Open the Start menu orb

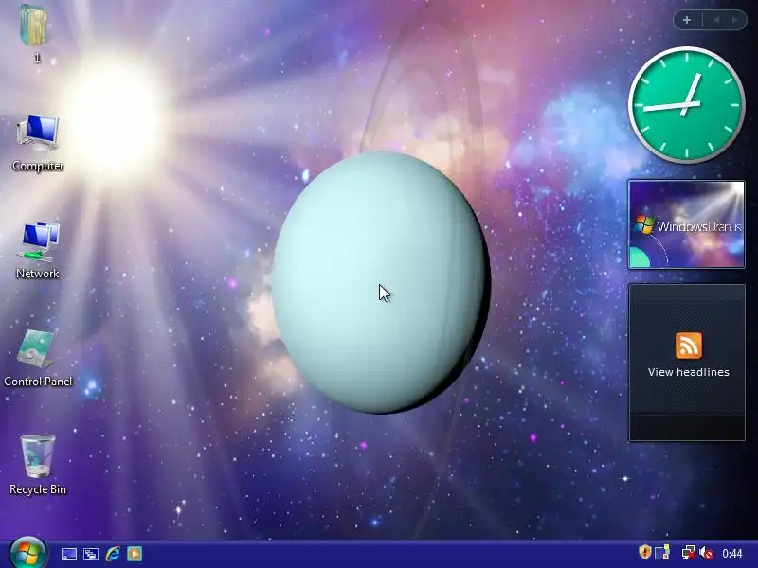coord(27,554)
